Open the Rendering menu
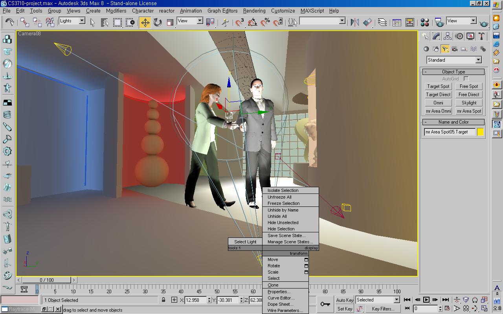This screenshot has height=314, width=503. (x=254, y=11)
